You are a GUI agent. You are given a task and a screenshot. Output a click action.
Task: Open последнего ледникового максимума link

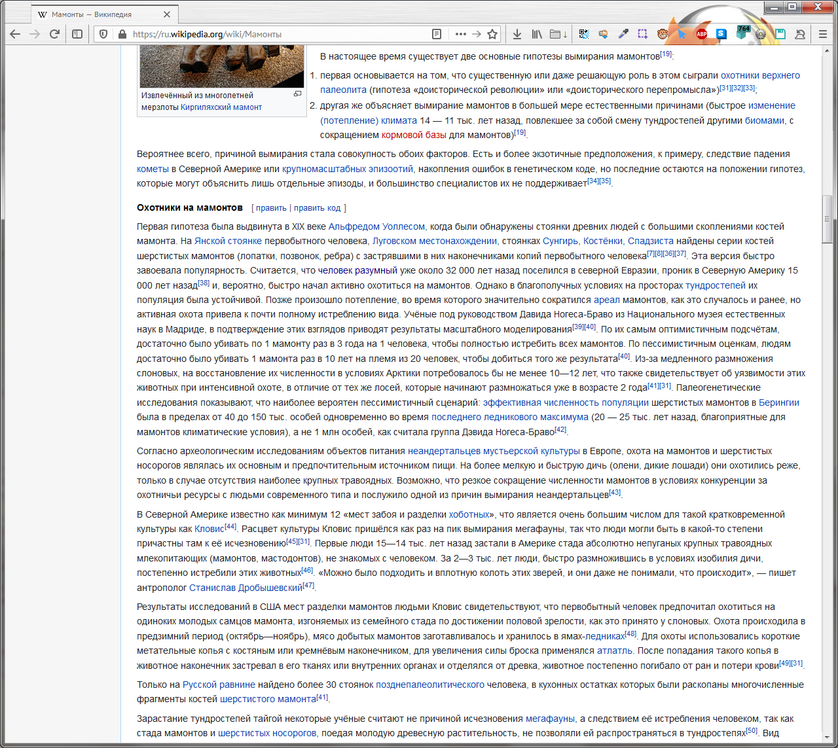510,417
